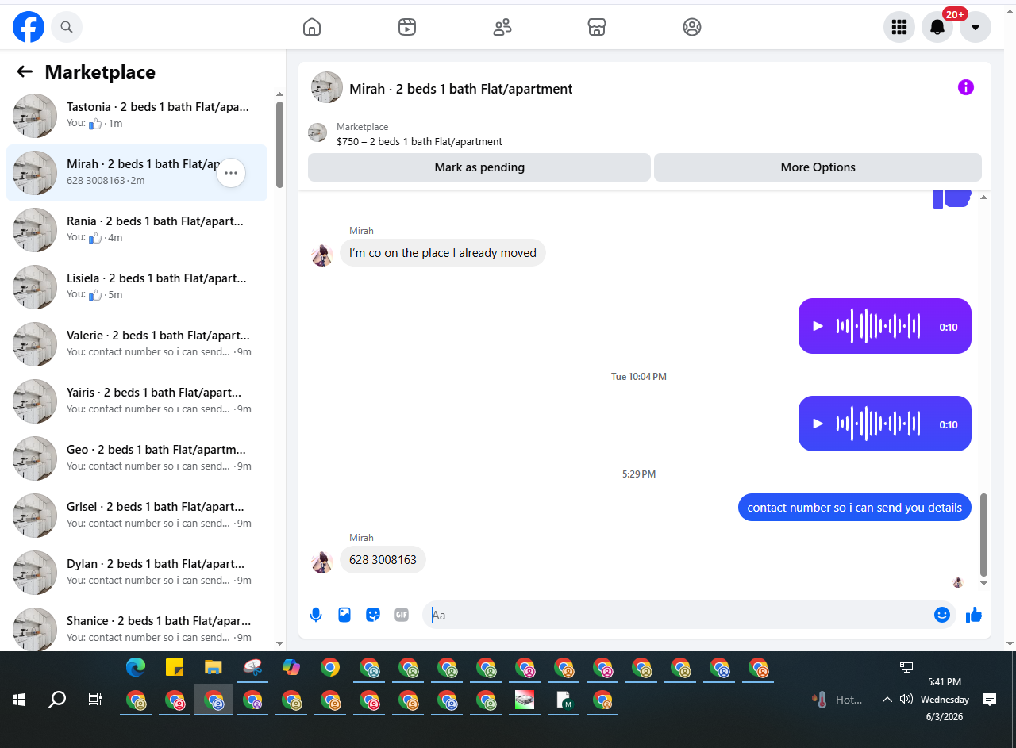1016x748 pixels.
Task: Open Task View on the taskbar
Action: (x=95, y=700)
